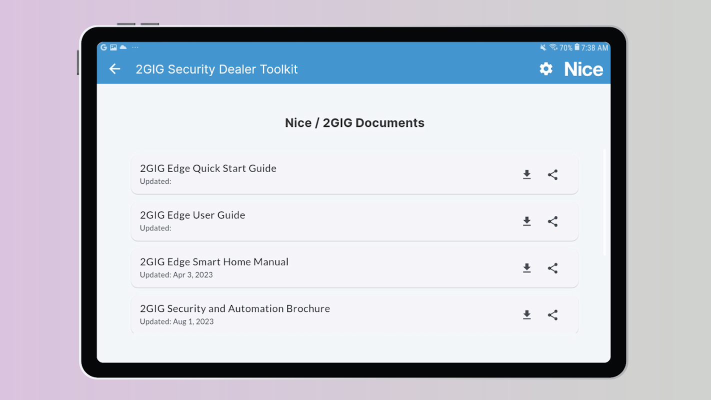Tap the muted sound icon in status bar
Screen dimensions: 711x400
[543, 47]
